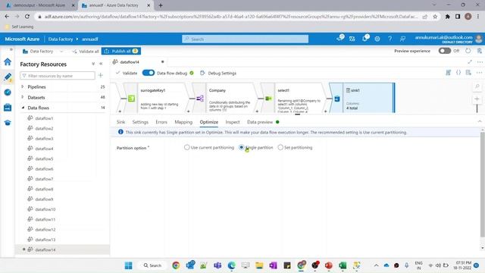Click the sink1 transformation icon
The width and height of the screenshot is (485, 273).
point(336,99)
